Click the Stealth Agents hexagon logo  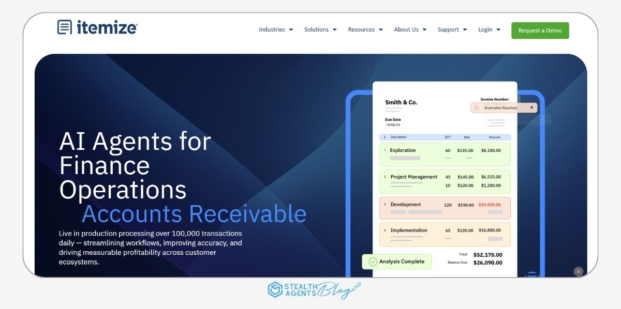275,289
